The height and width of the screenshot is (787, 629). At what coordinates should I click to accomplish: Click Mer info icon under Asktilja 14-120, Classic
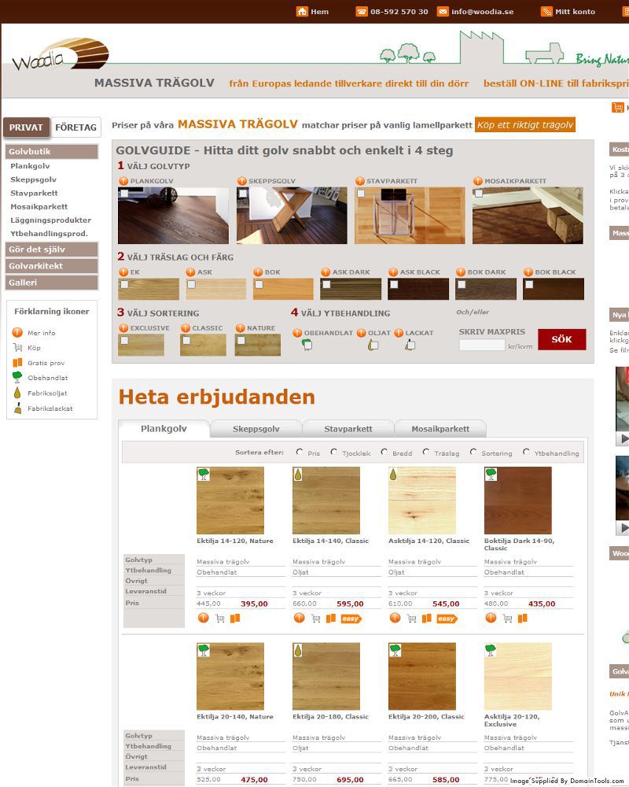[x=395, y=618]
